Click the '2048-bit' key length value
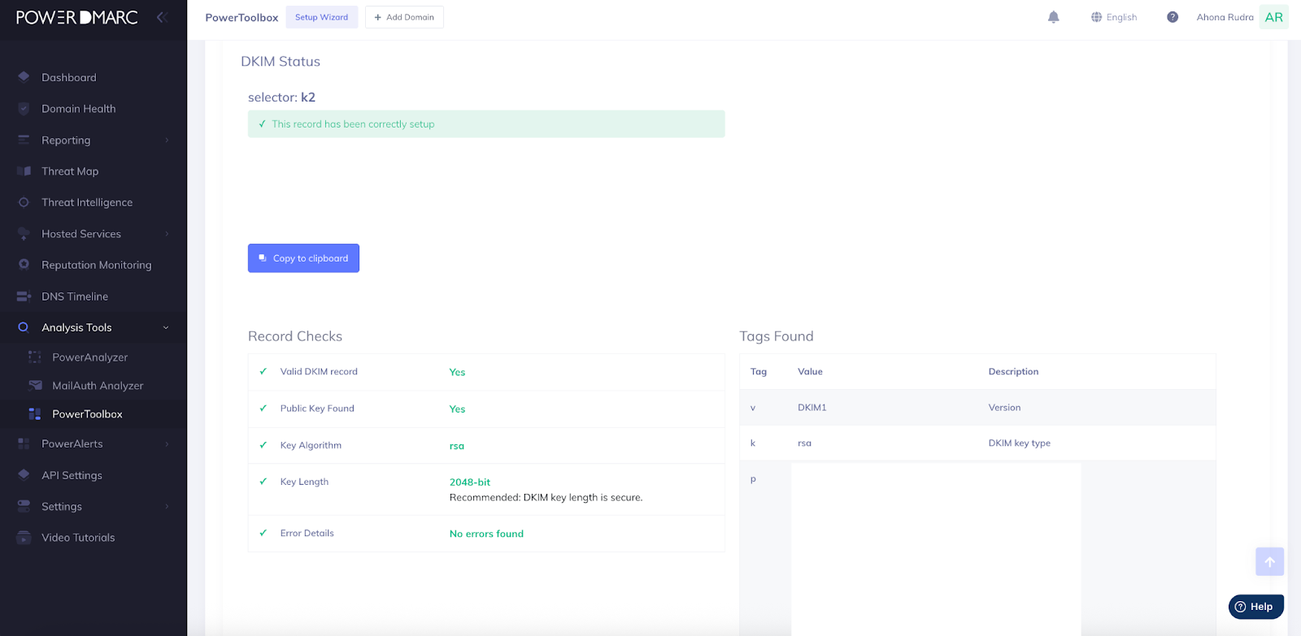Image resolution: width=1301 pixels, height=636 pixels. coord(470,482)
